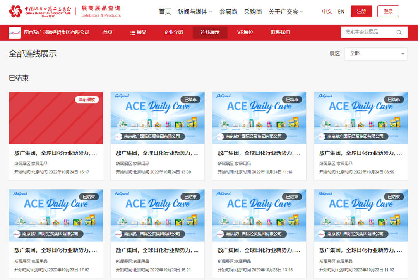Click the 南京敖广国际经贸集团有限公司 company name in the red bar
The width and height of the screenshot is (418, 280).
pos(57,32)
